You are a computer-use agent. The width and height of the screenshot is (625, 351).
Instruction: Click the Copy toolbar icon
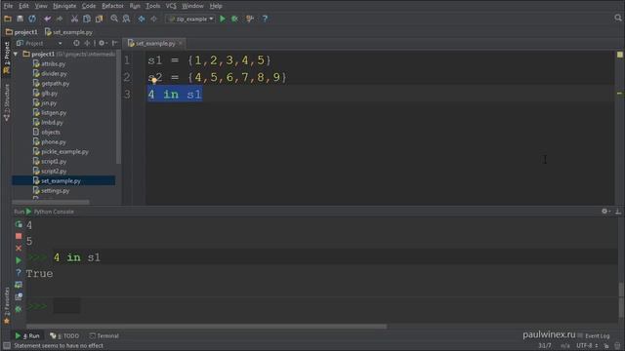tap(87, 19)
